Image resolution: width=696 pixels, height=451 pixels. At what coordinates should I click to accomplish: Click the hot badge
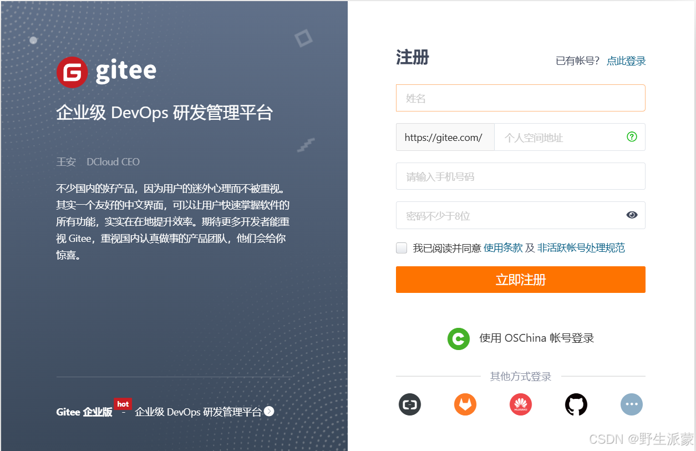pyautogui.click(x=123, y=404)
